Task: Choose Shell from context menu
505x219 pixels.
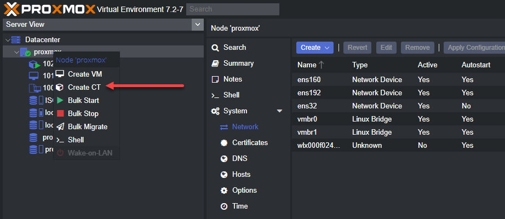Action: [x=87, y=140]
